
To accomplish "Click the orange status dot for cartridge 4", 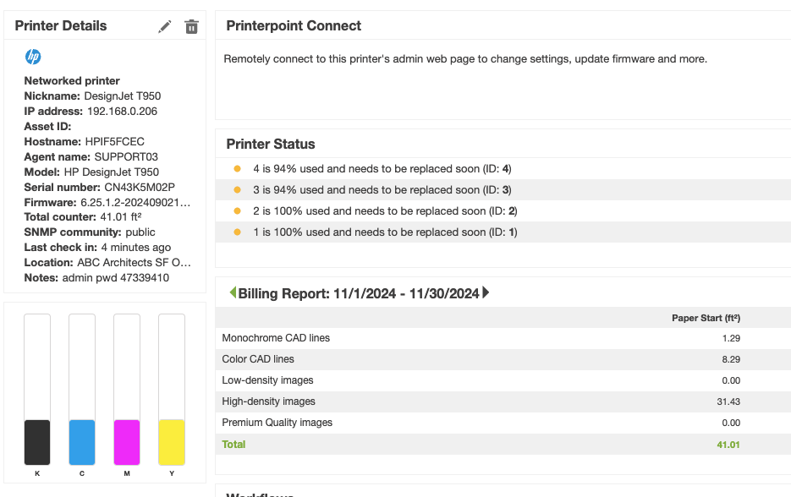I will pyautogui.click(x=237, y=169).
